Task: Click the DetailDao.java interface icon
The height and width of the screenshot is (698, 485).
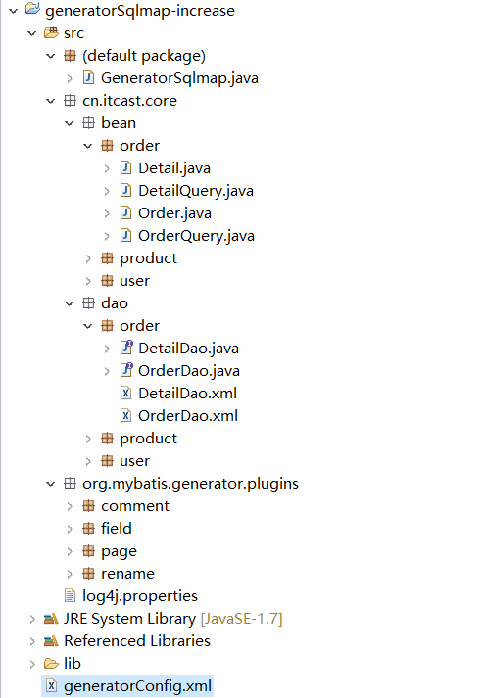Action: click(x=126, y=348)
